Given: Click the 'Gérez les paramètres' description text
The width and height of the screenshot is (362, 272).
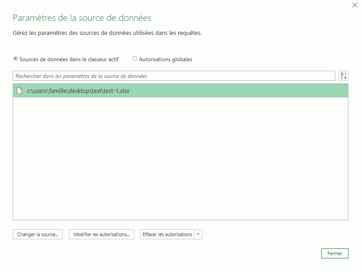Looking at the screenshot, I should pyautogui.click(x=107, y=33).
